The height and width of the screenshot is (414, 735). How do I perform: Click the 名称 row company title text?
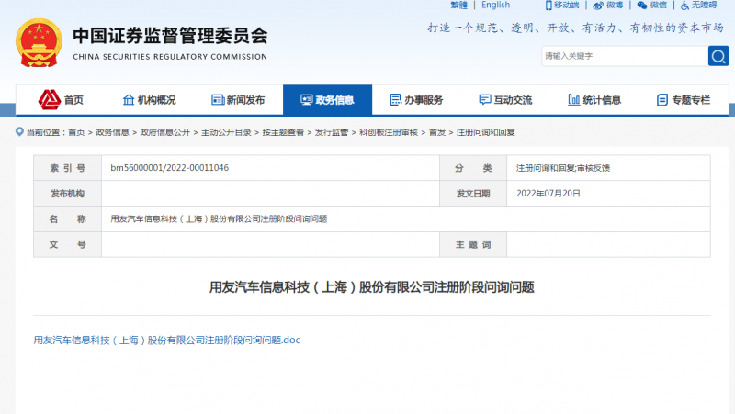(219, 218)
